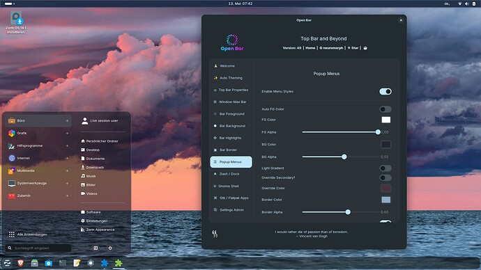Click the Suchbegriff eingeben search field

tap(38, 248)
